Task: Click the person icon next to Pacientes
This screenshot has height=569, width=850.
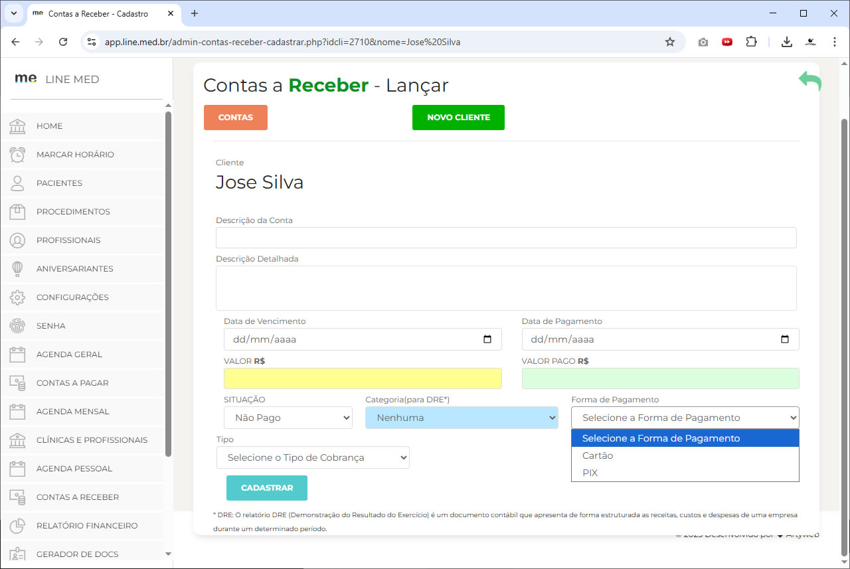Action: pyautogui.click(x=17, y=183)
